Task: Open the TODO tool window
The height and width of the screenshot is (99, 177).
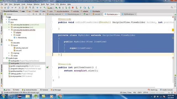Action: (16, 90)
